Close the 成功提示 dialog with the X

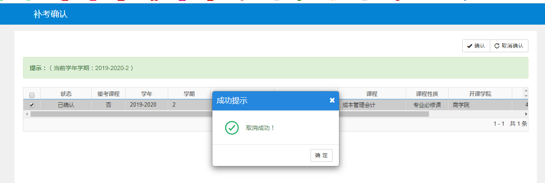332,101
